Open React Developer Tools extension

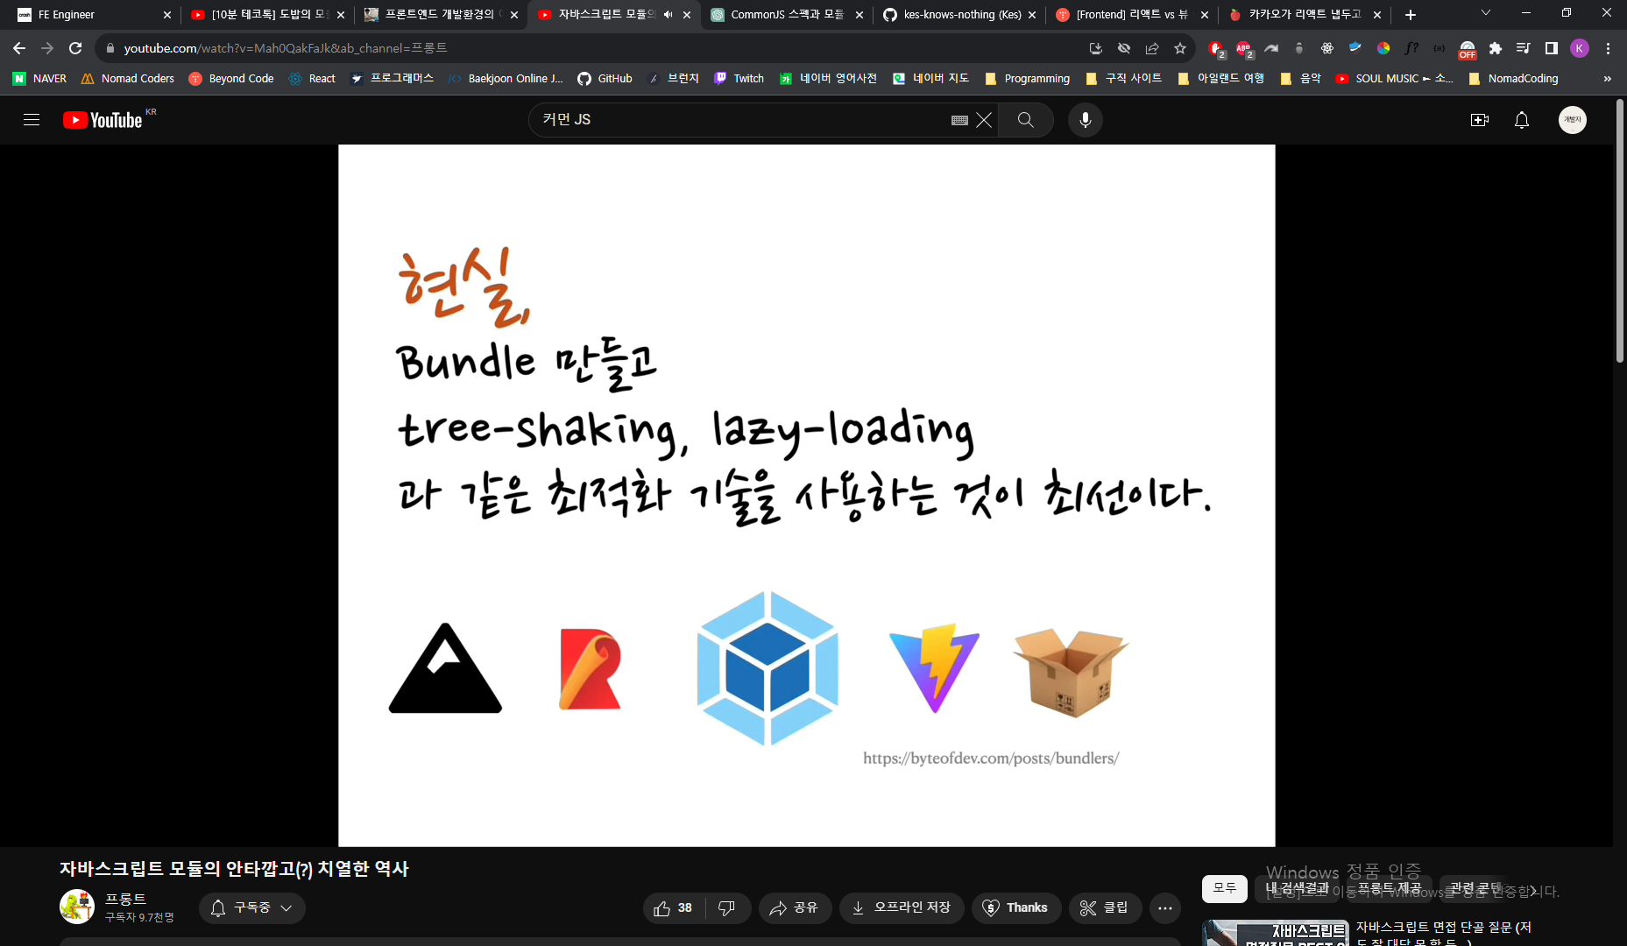pos(1327,48)
